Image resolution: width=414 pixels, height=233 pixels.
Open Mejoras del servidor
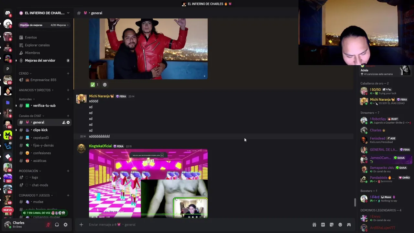pyautogui.click(x=44, y=61)
